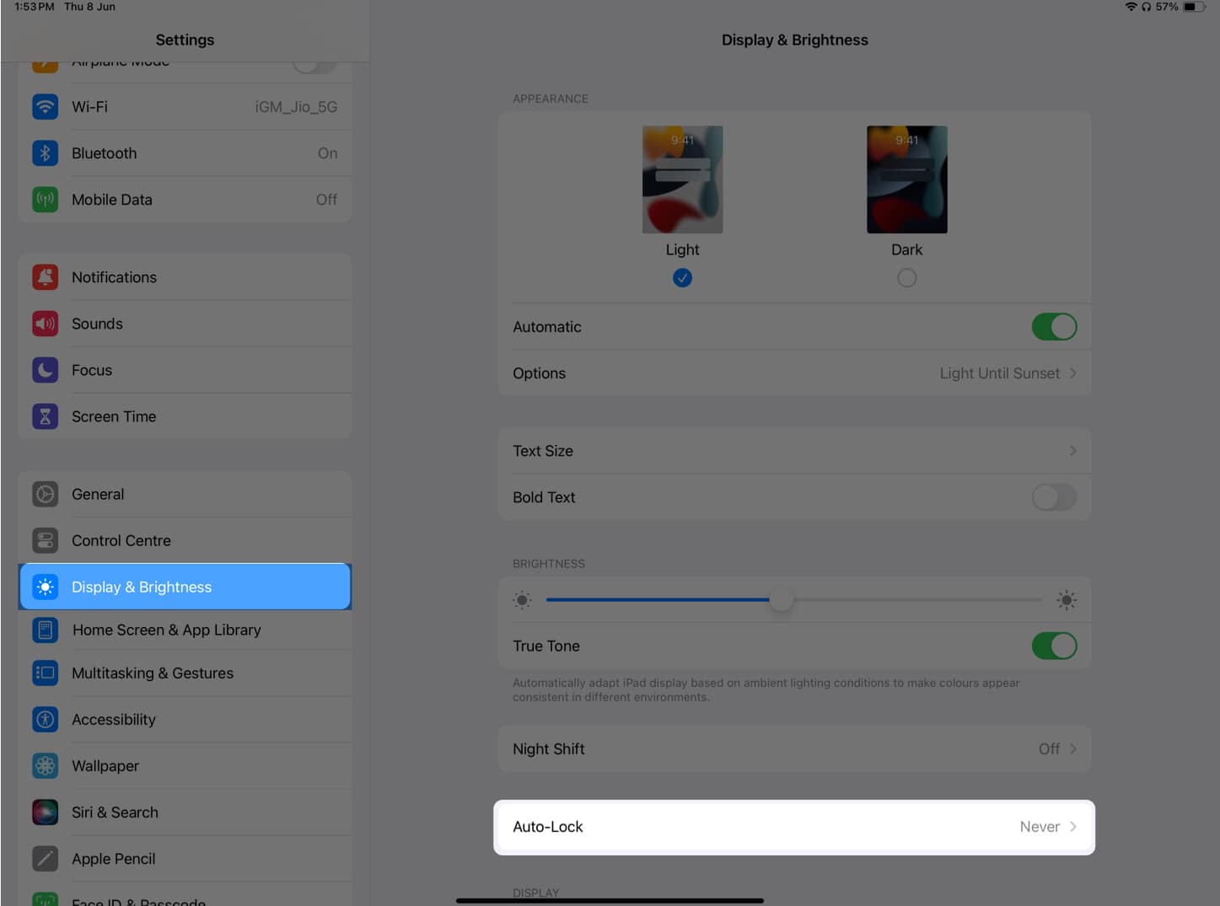Tap the Accessibility figure icon
The height and width of the screenshot is (906, 1220).
coord(45,719)
